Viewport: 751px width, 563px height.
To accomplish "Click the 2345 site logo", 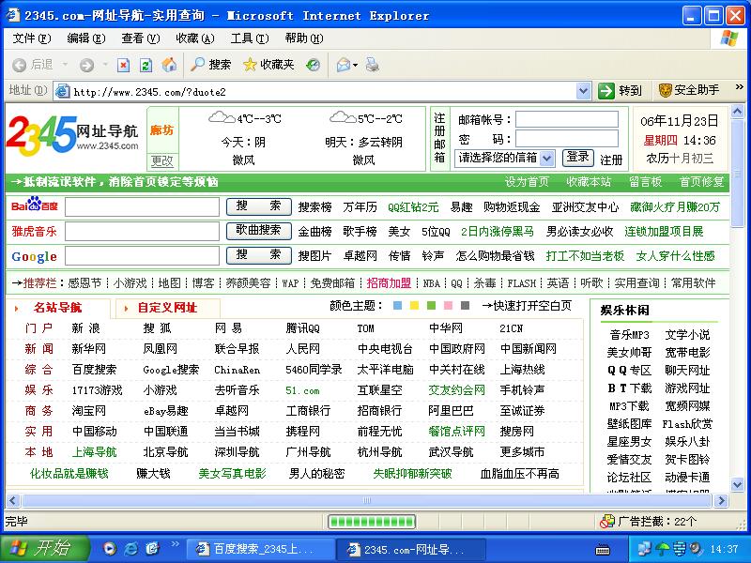I will (72, 135).
